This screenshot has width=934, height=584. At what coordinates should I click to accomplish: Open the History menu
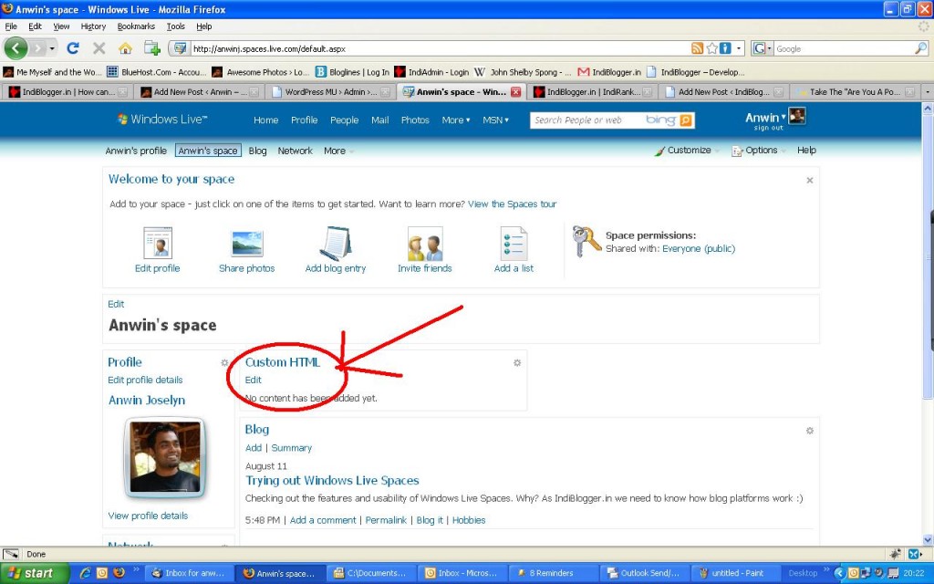point(93,26)
